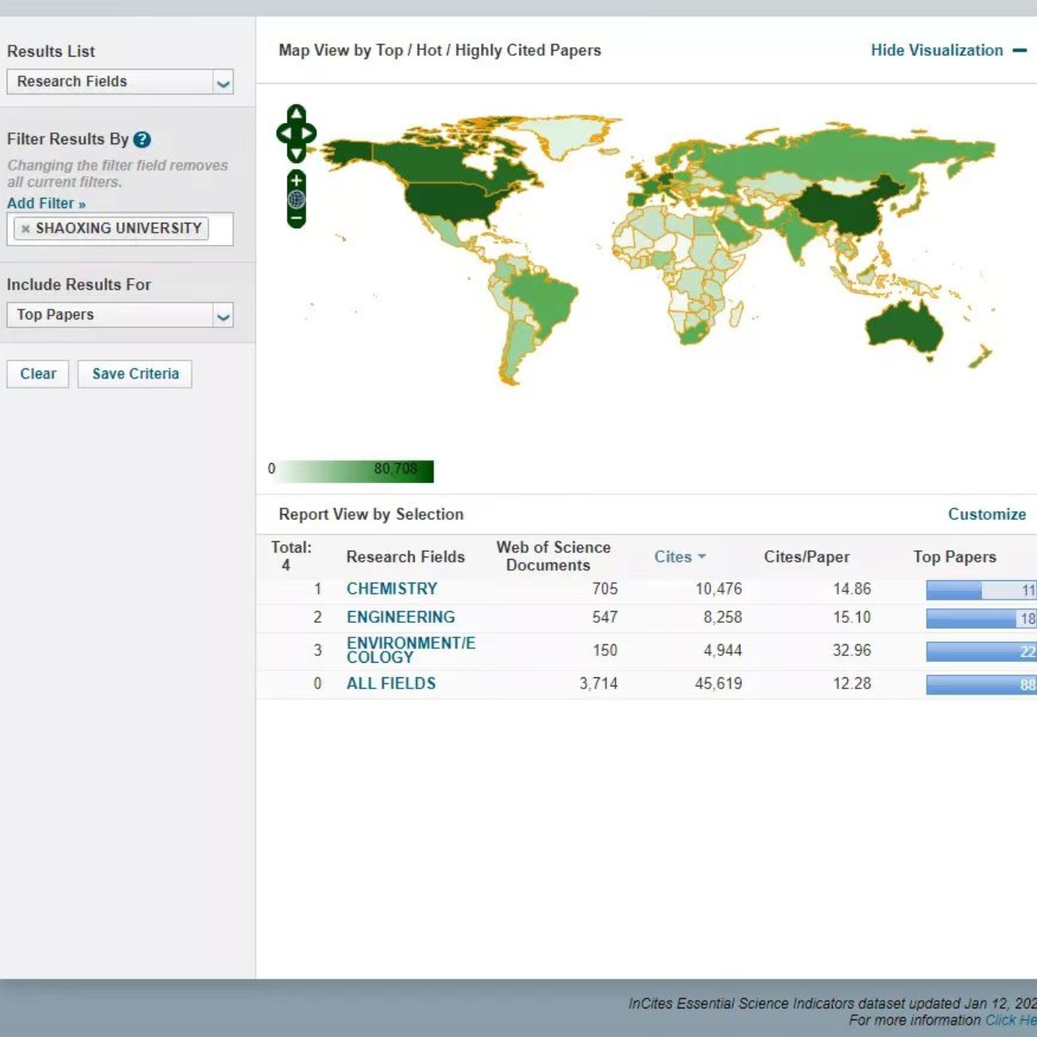Screen dimensions: 1037x1037
Task: Open the Customize report link
Action: (986, 514)
